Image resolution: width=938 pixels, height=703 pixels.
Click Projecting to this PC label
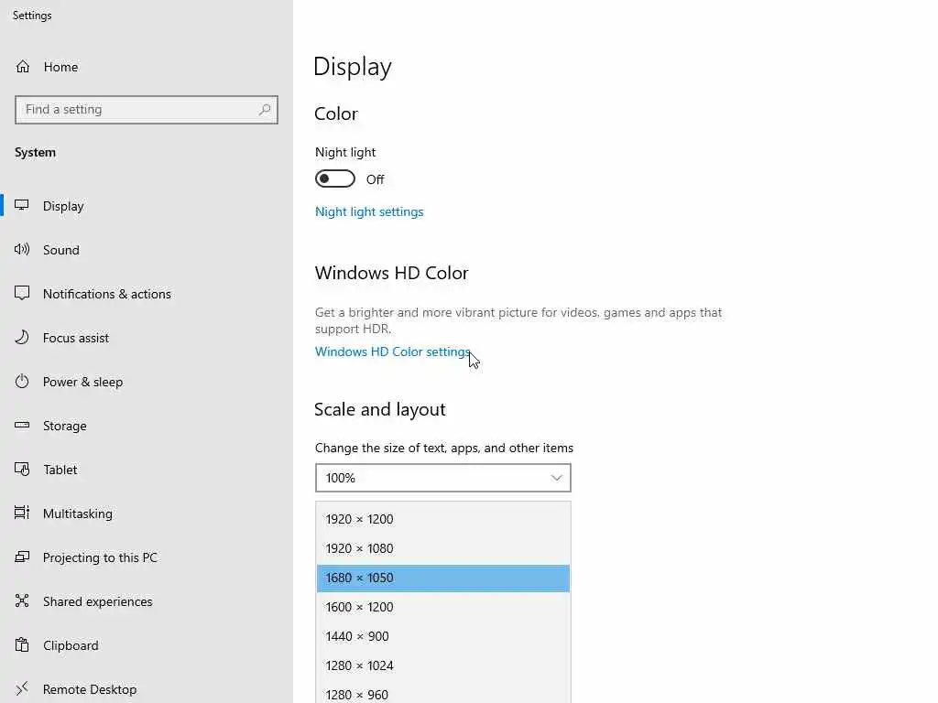point(100,557)
